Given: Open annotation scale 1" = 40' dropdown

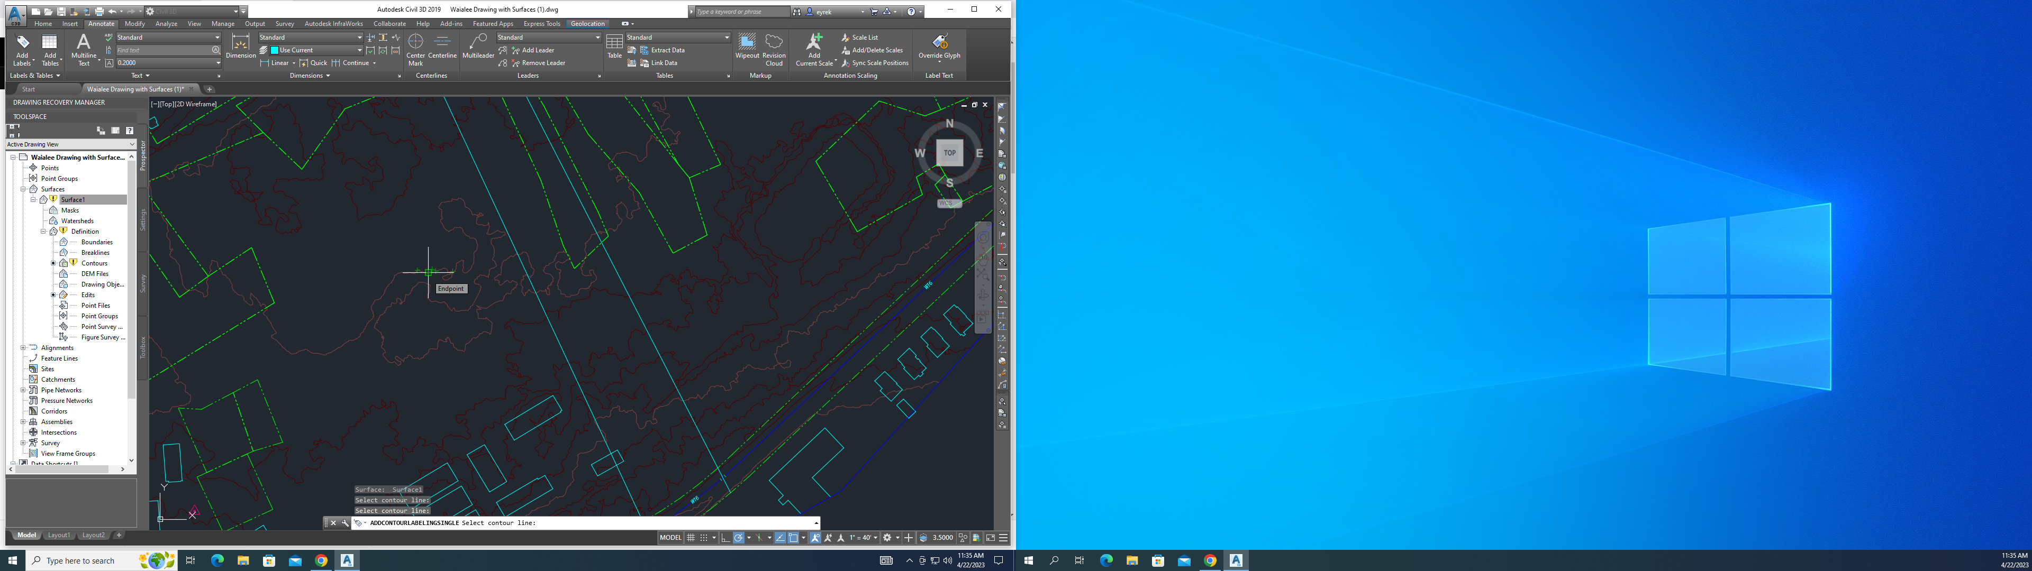Looking at the screenshot, I should tap(863, 538).
